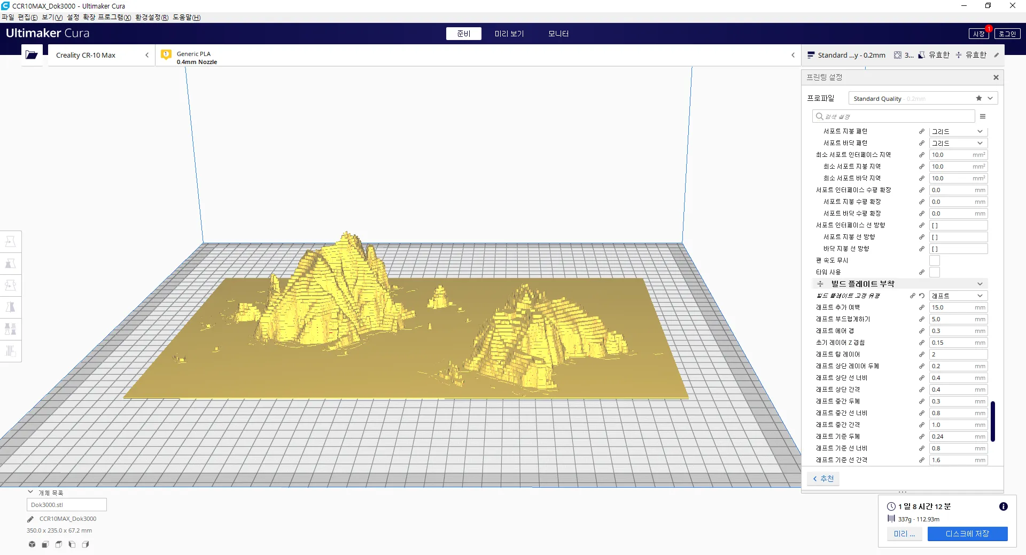Select the Rotate tool in left toolbar
The image size is (1026, 555).
coord(10,286)
